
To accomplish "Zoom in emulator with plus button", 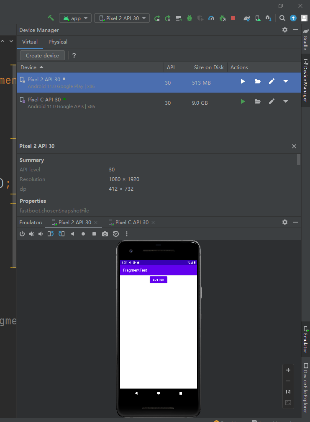I will coord(288,370).
